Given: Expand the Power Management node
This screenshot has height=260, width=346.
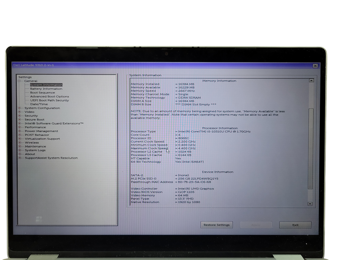Looking at the screenshot, I should coord(19,131).
